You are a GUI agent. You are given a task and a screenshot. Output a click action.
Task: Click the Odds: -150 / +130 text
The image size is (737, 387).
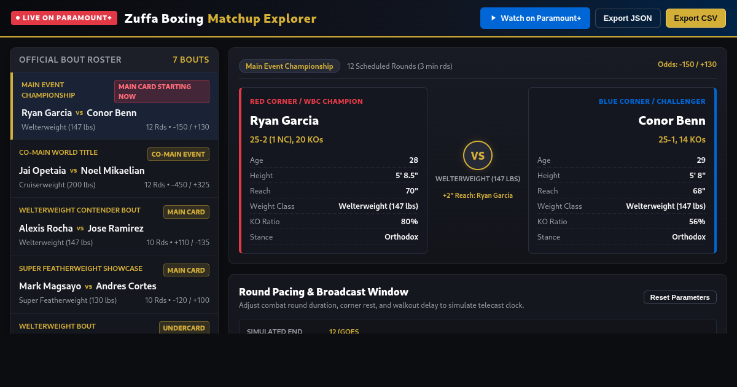click(687, 64)
